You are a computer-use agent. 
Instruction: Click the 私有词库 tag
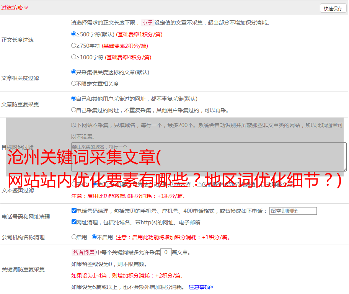point(84,252)
